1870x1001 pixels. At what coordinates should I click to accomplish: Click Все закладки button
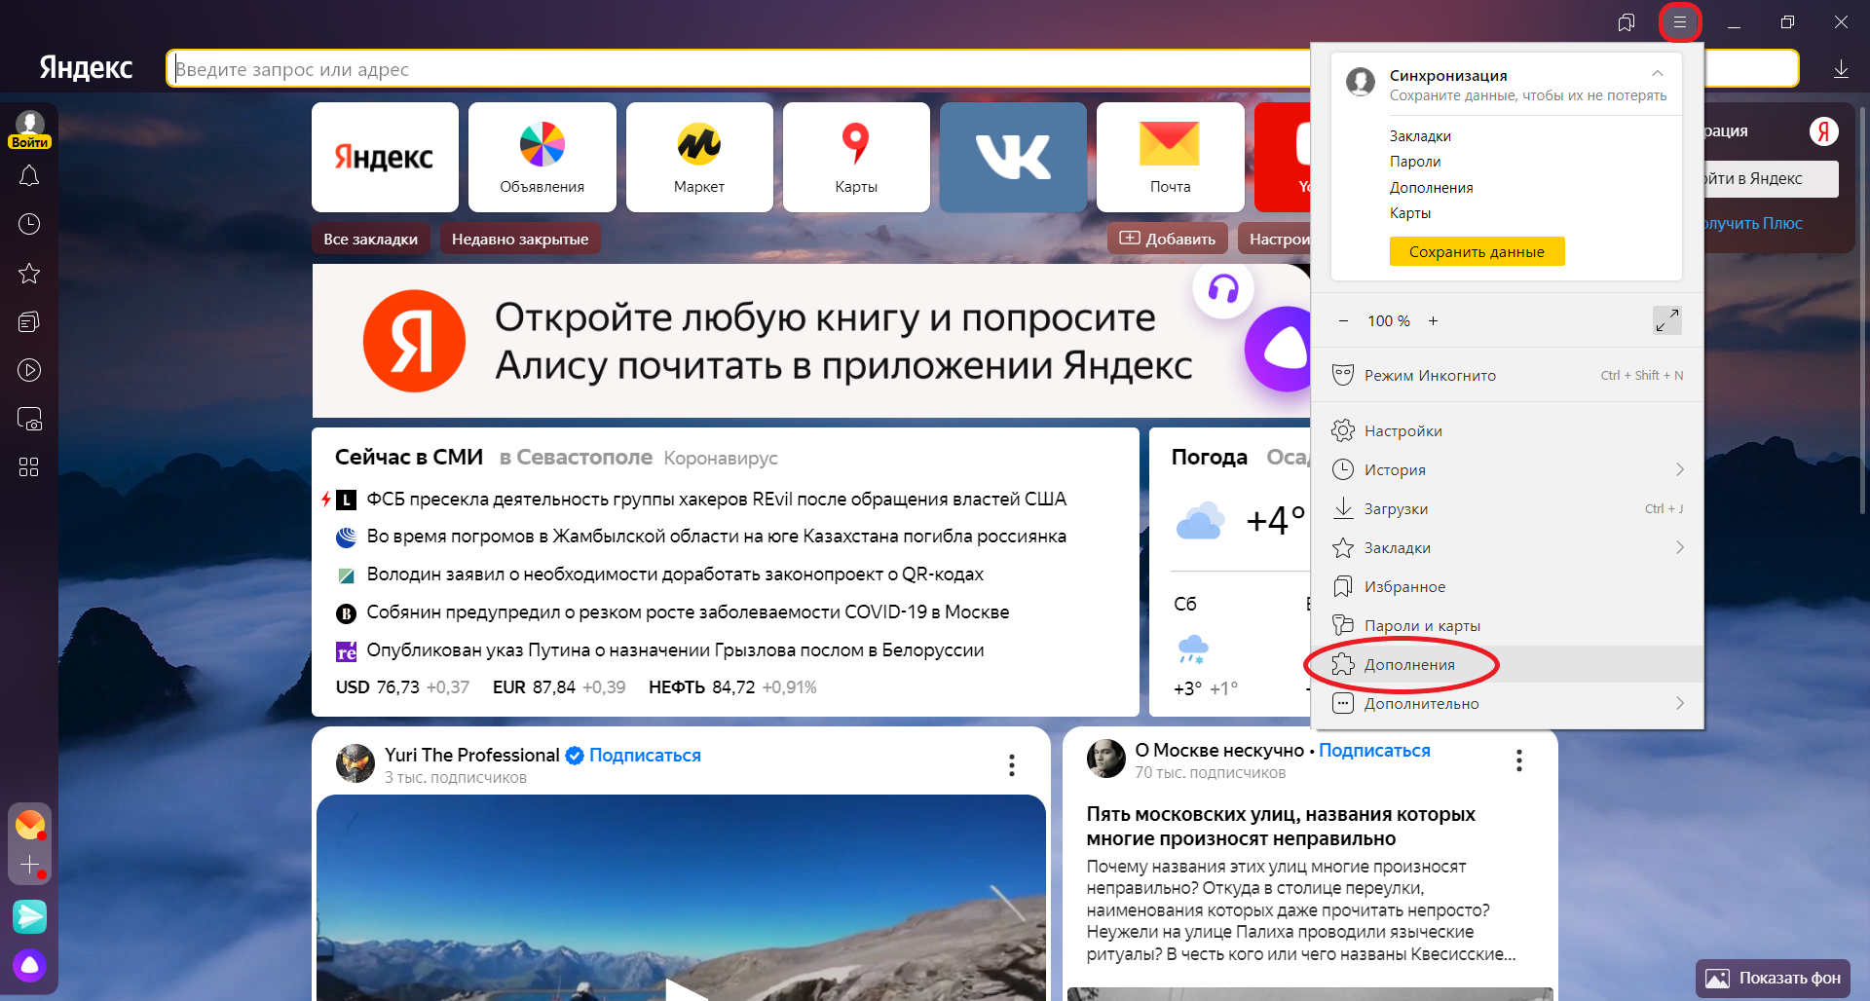[x=370, y=239]
